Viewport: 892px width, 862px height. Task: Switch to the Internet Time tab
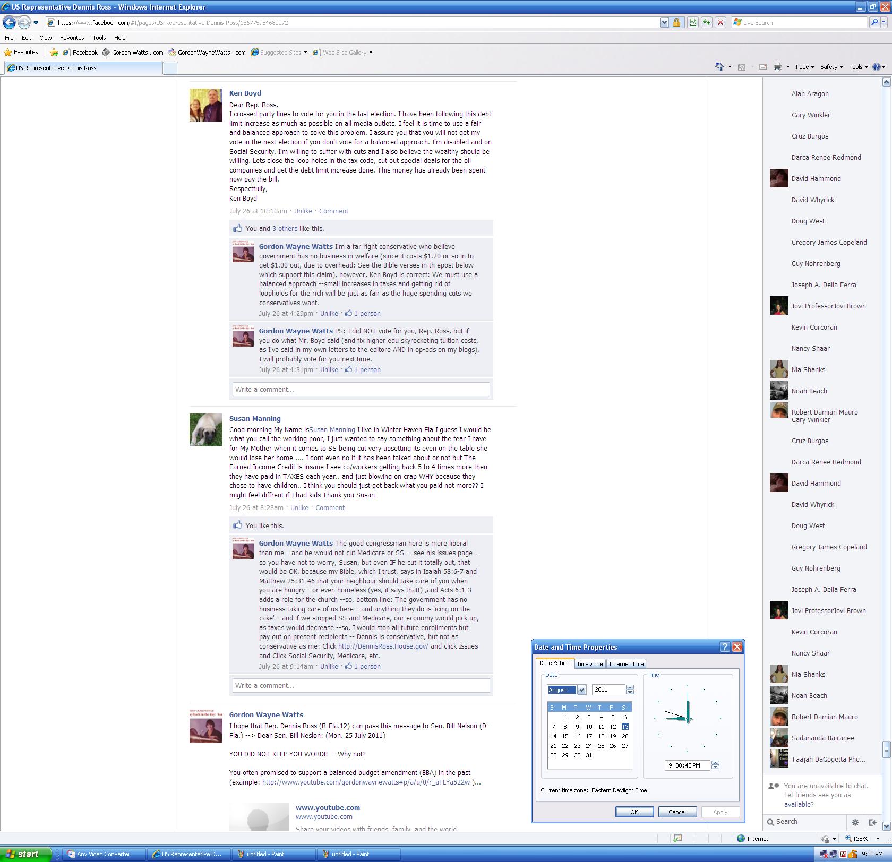(x=626, y=664)
